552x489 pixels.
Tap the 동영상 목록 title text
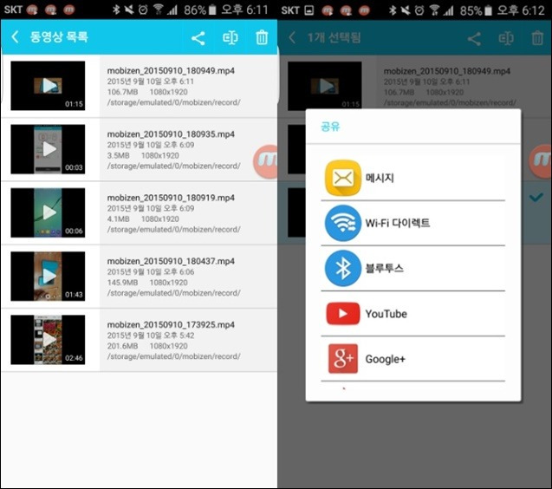(59, 36)
